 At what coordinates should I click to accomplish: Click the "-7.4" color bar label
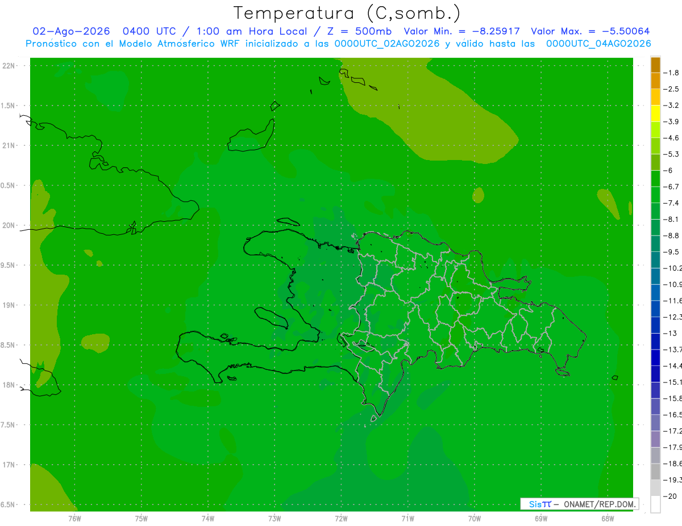coord(671,203)
